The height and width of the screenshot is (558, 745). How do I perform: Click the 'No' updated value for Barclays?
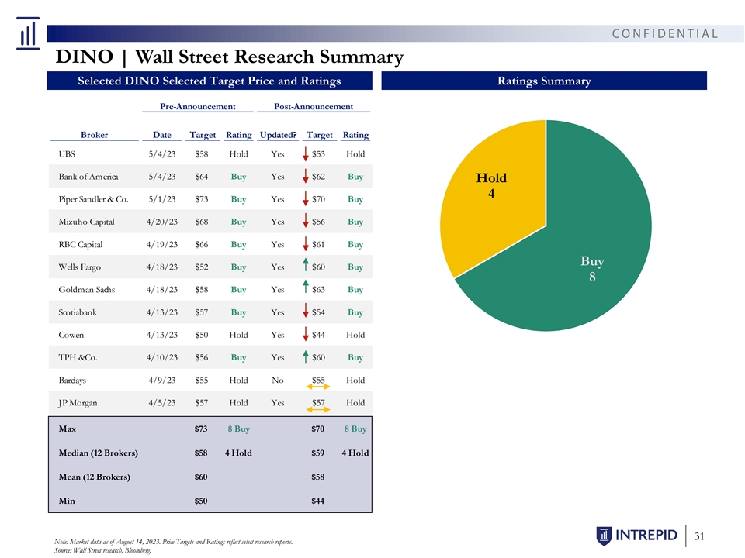tap(278, 380)
